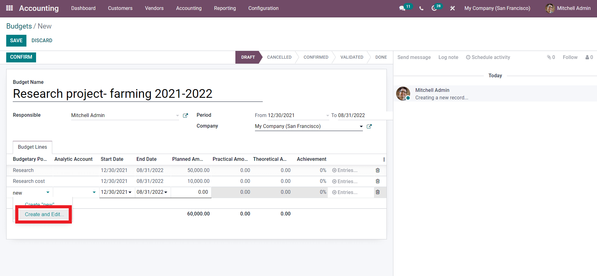Sort by Analytic Account column header

tap(73, 159)
